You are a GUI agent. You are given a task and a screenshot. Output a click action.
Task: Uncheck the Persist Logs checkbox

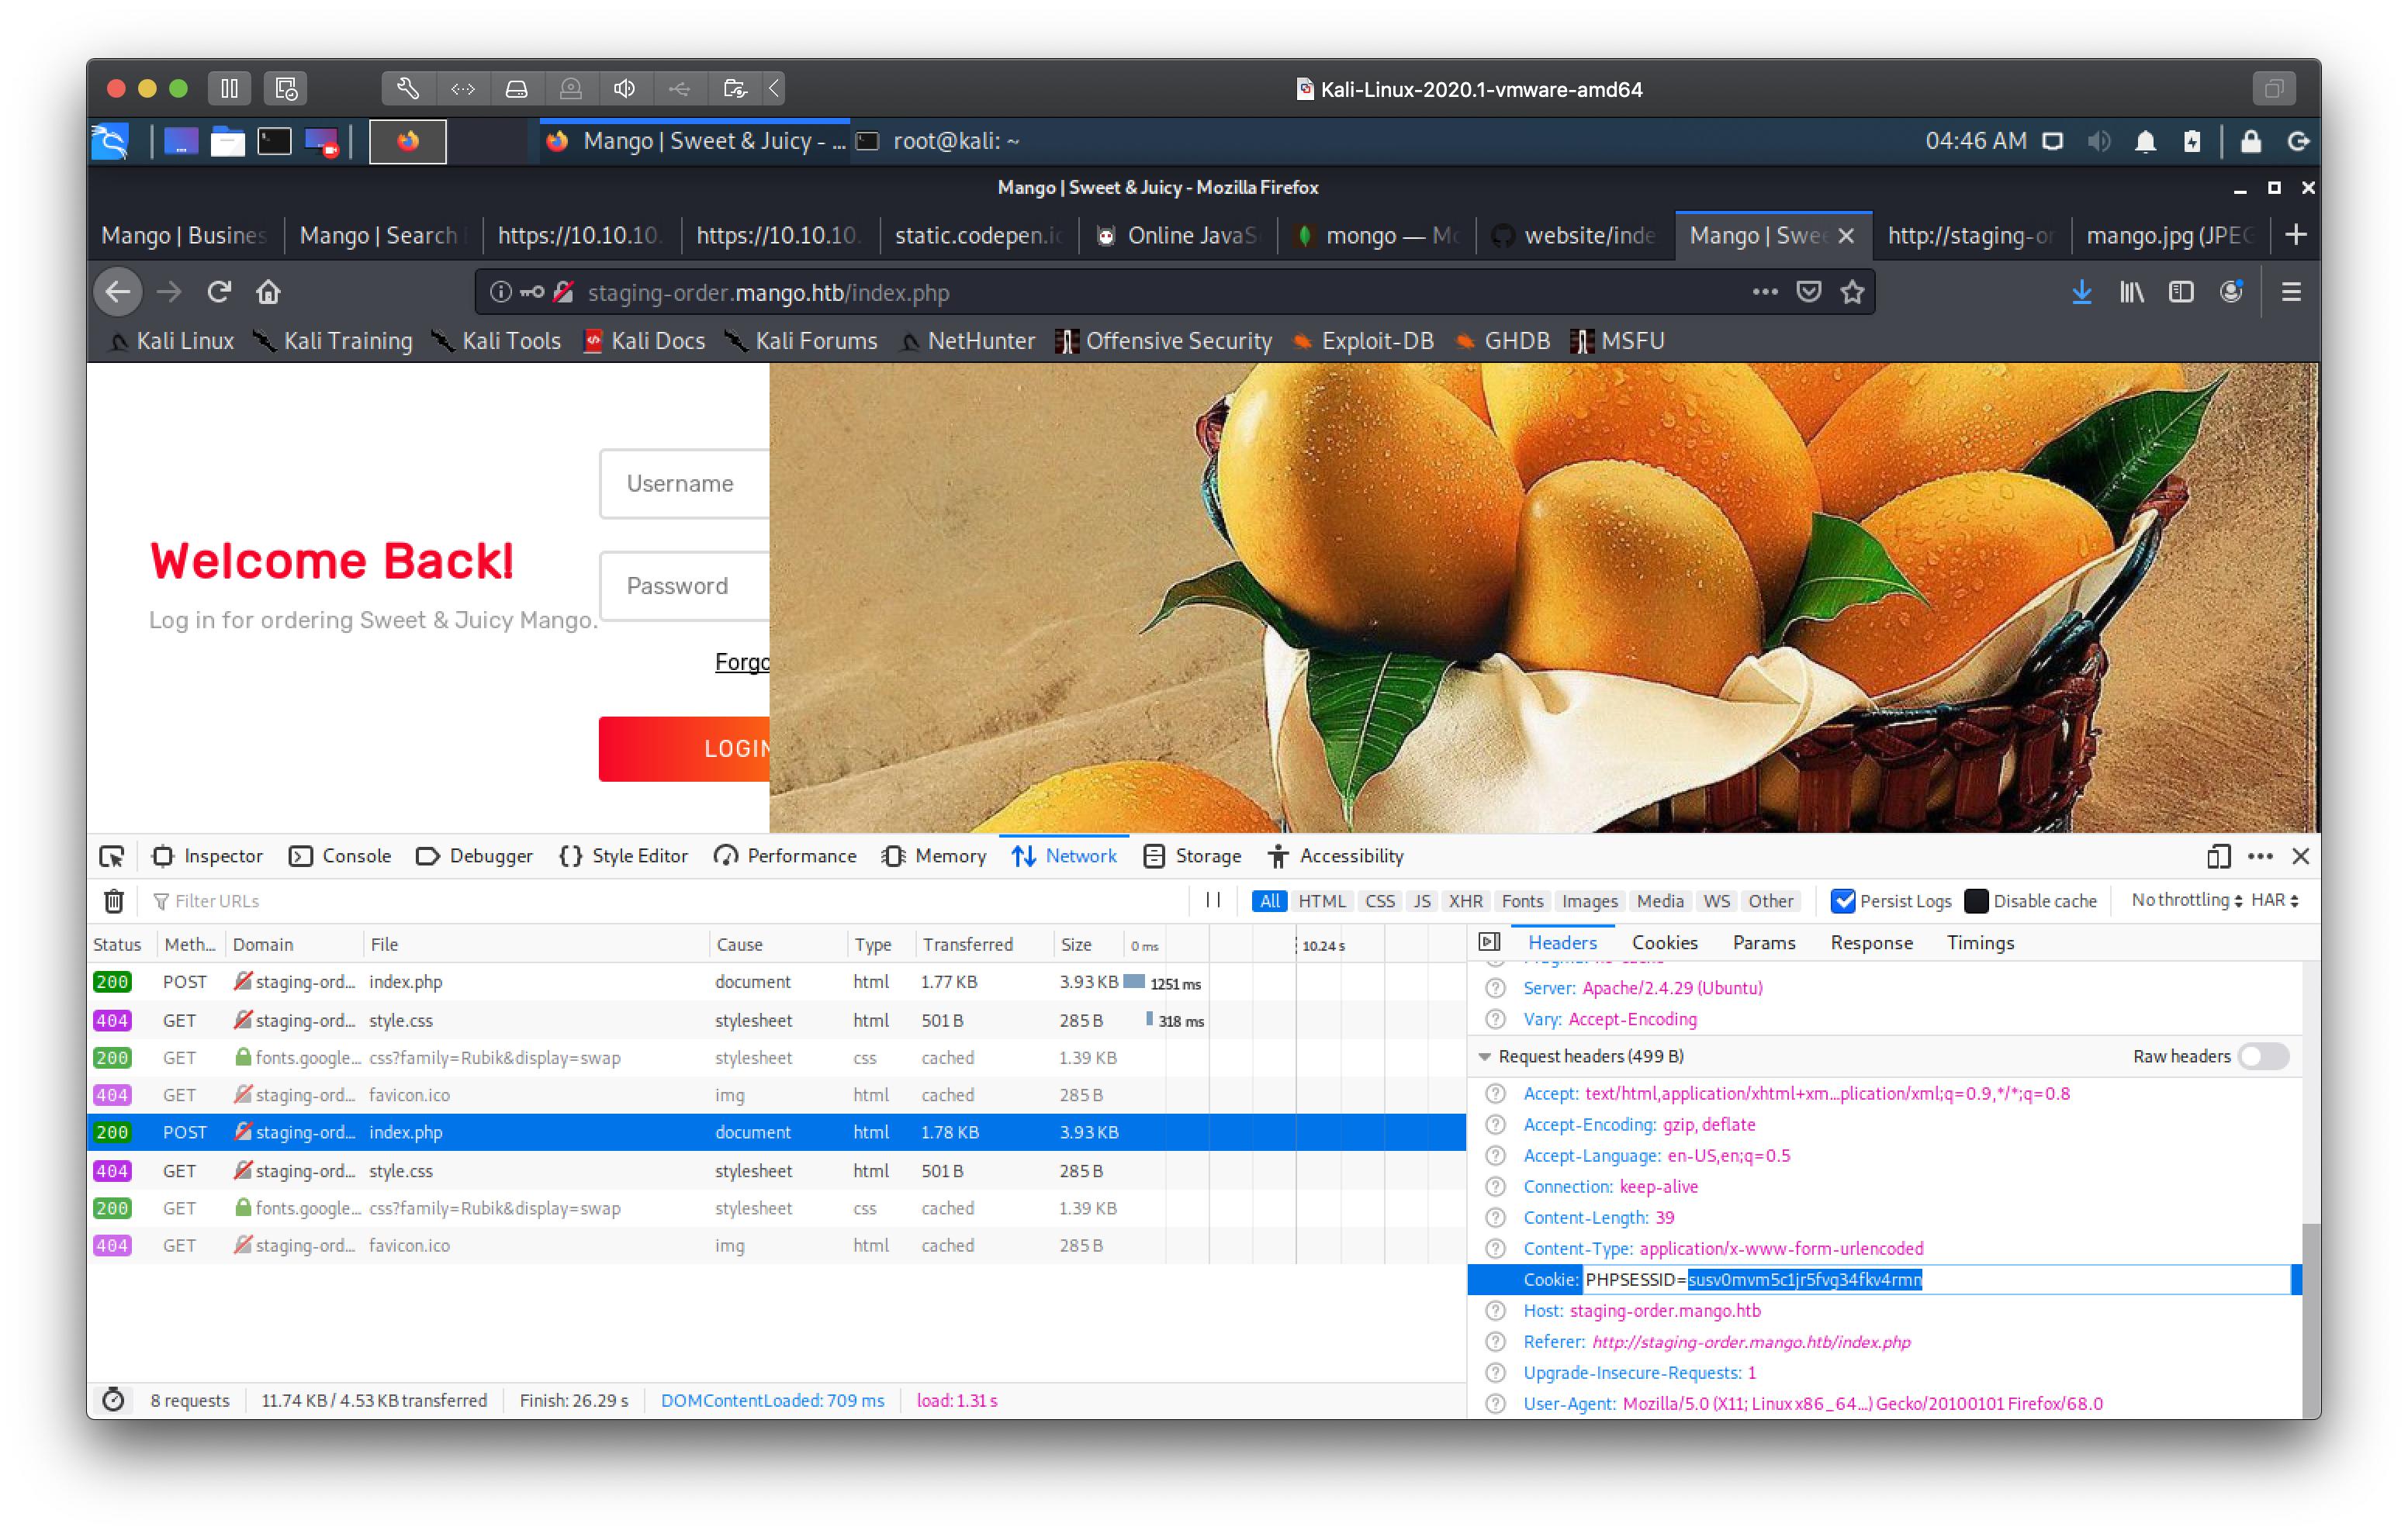1842,901
